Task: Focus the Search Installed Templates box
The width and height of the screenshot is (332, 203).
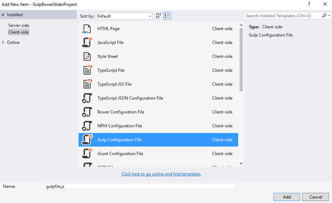Action: 283,16
